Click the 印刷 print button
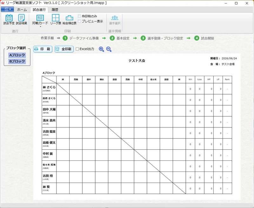 pyautogui.click(x=43, y=49)
